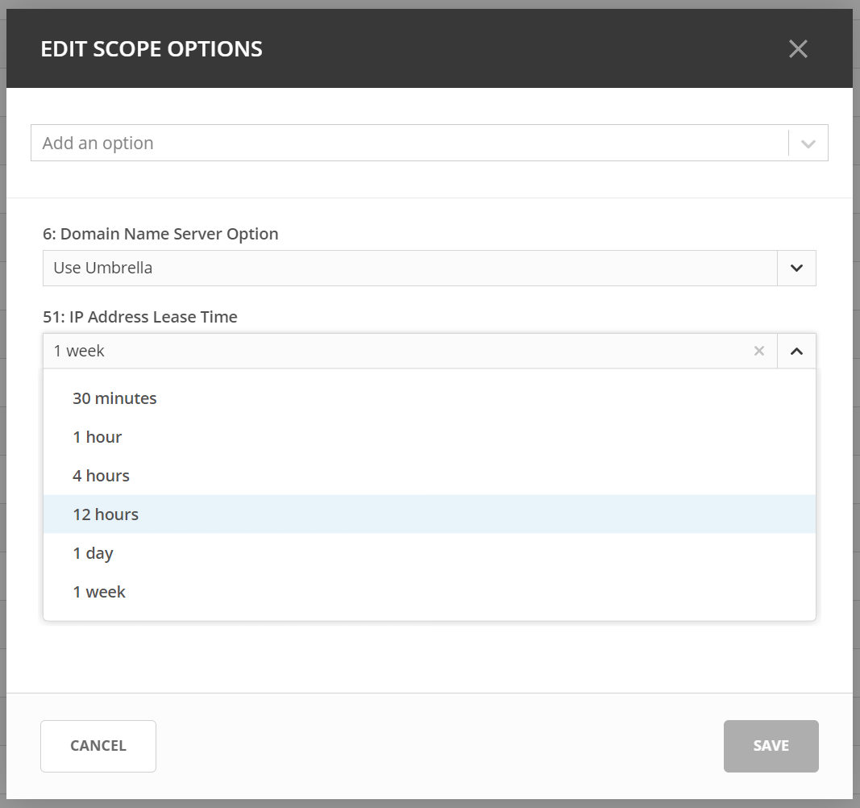
Task: Click the Save button
Action: (x=771, y=746)
